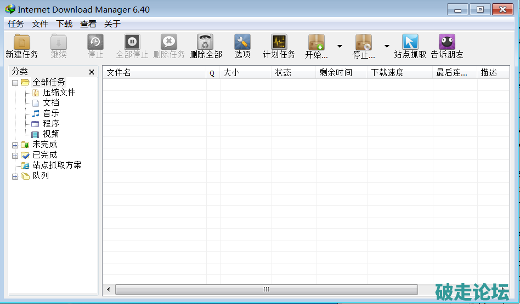Minimize the Internet Download Manager window
Screen dimensions: 520x304
457,10
